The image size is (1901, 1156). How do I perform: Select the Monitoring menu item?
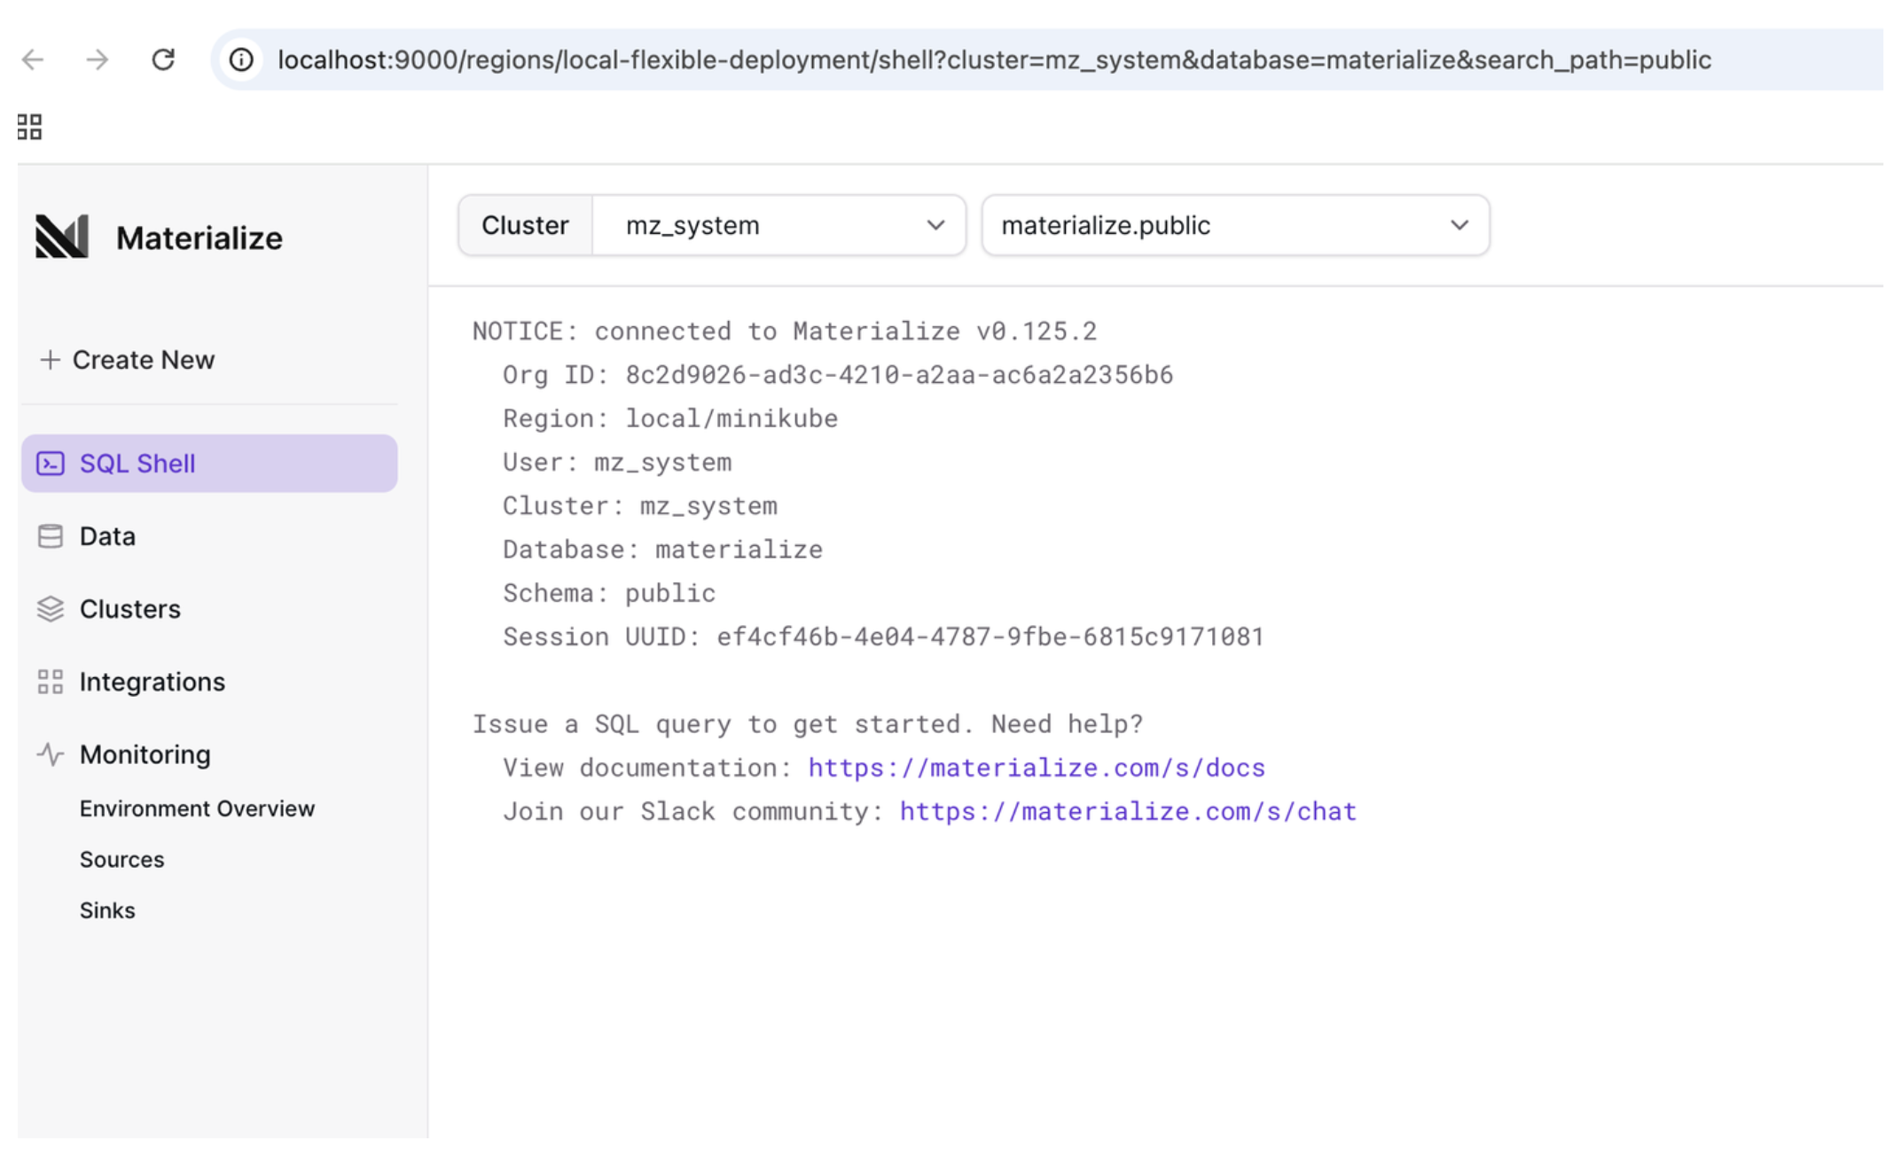(209, 754)
